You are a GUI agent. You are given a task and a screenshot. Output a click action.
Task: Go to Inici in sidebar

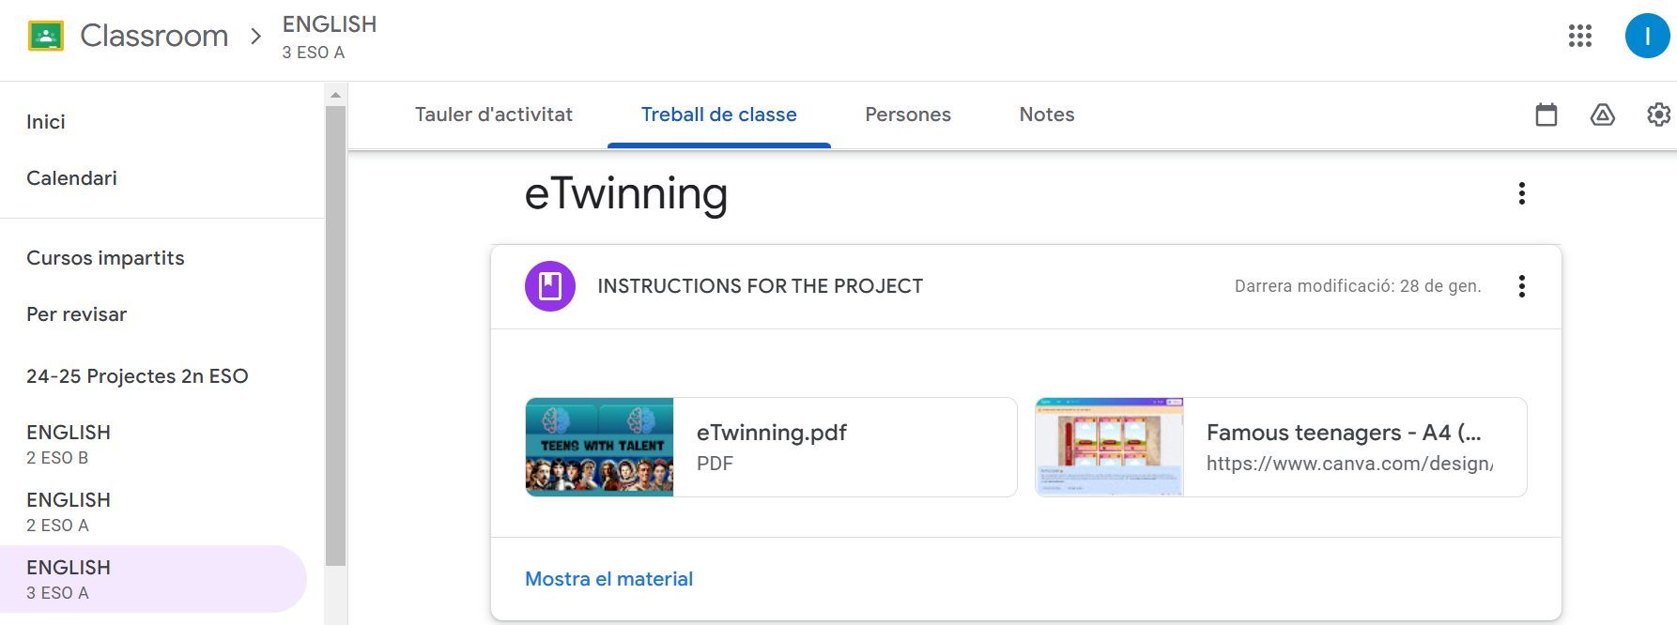tap(46, 122)
